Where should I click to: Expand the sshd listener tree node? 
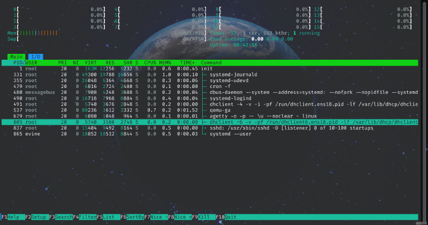coord(205,128)
